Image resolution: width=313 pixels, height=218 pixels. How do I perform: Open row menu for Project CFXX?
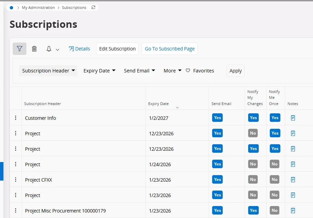15,180
